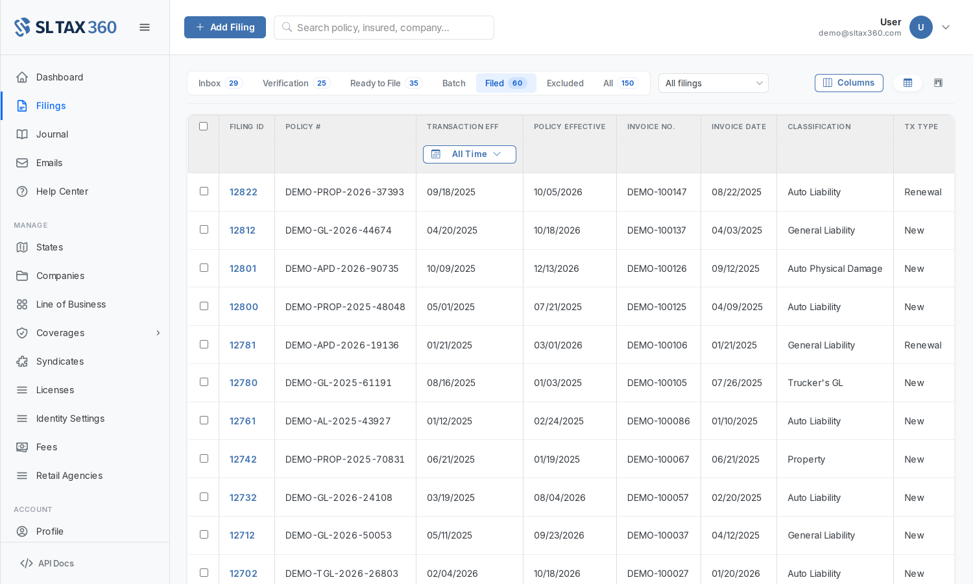Viewport: 973px width, 584px height.
Task: Click the Fees money icon
Action: (x=22, y=447)
